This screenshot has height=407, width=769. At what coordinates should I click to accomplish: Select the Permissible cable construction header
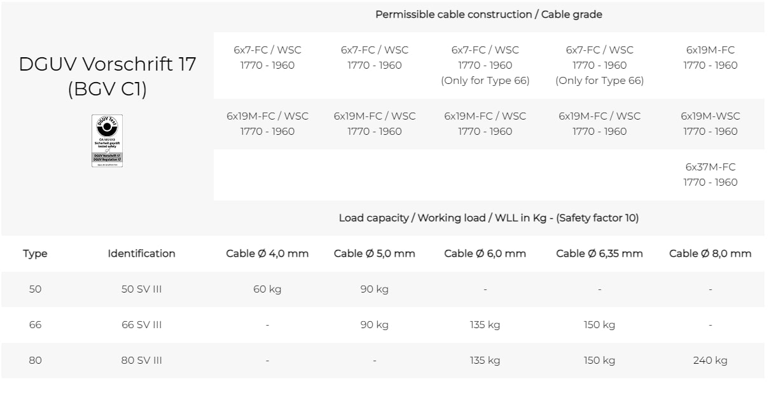488,15
